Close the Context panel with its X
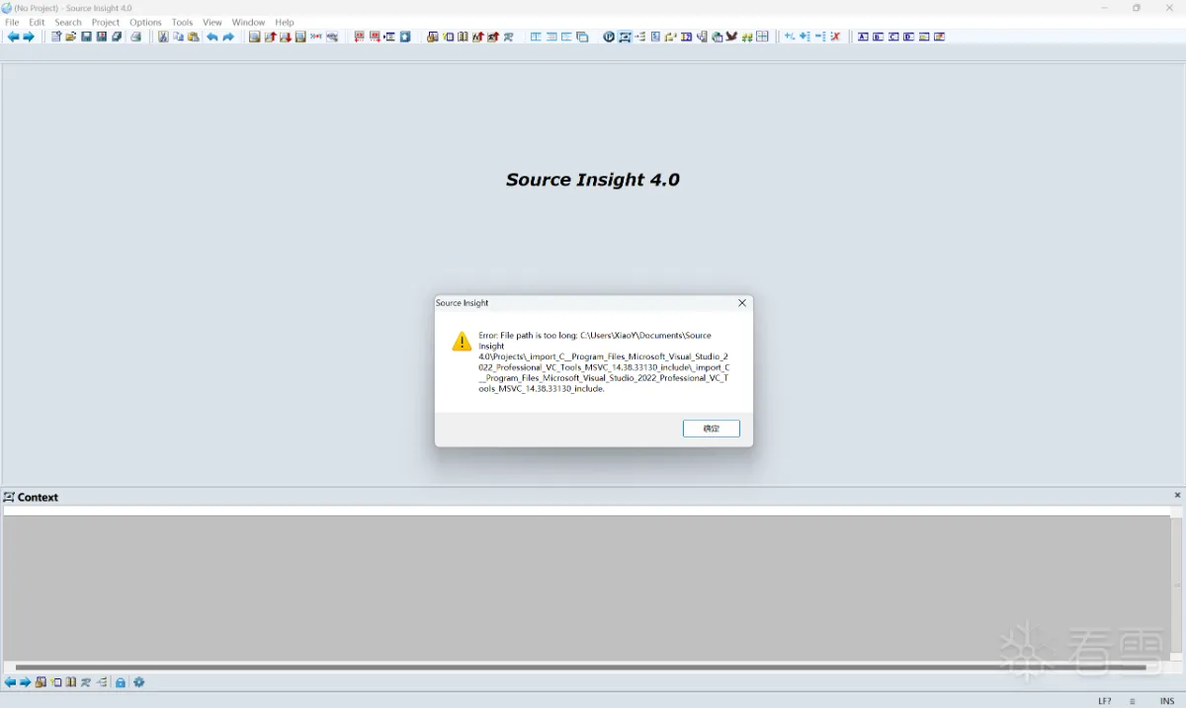Viewport: 1186px width, 708px height. (x=1177, y=496)
